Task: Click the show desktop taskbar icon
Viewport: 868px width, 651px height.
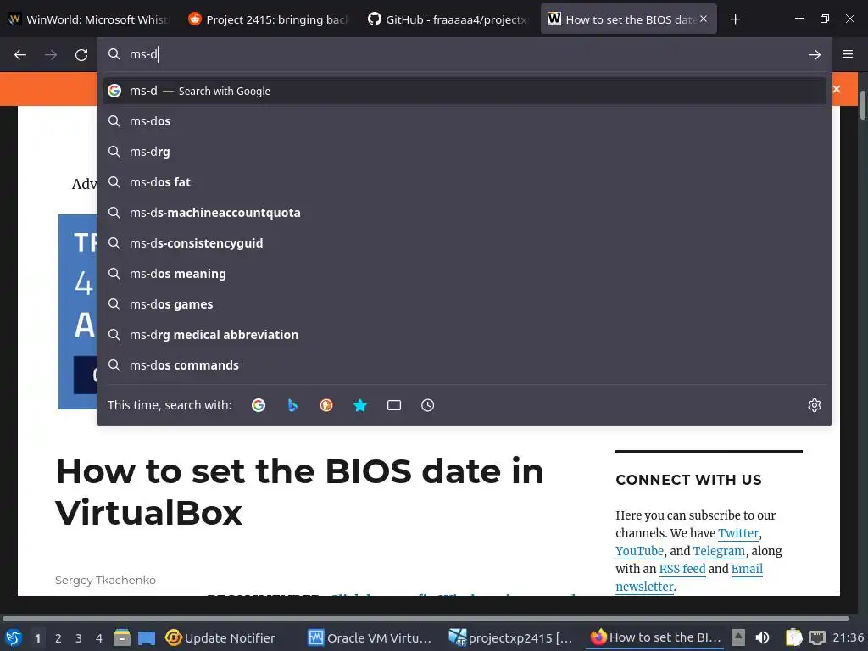Action: pyautogui.click(x=147, y=637)
